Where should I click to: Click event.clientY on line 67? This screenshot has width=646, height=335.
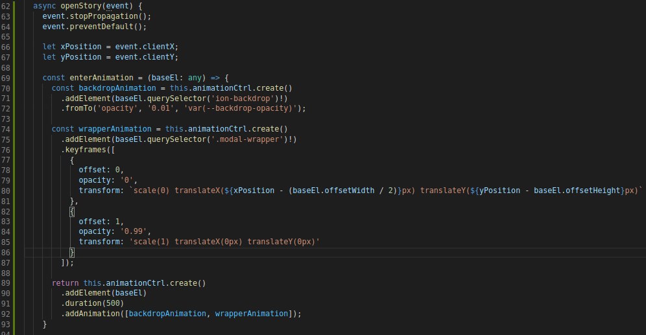tap(145, 57)
